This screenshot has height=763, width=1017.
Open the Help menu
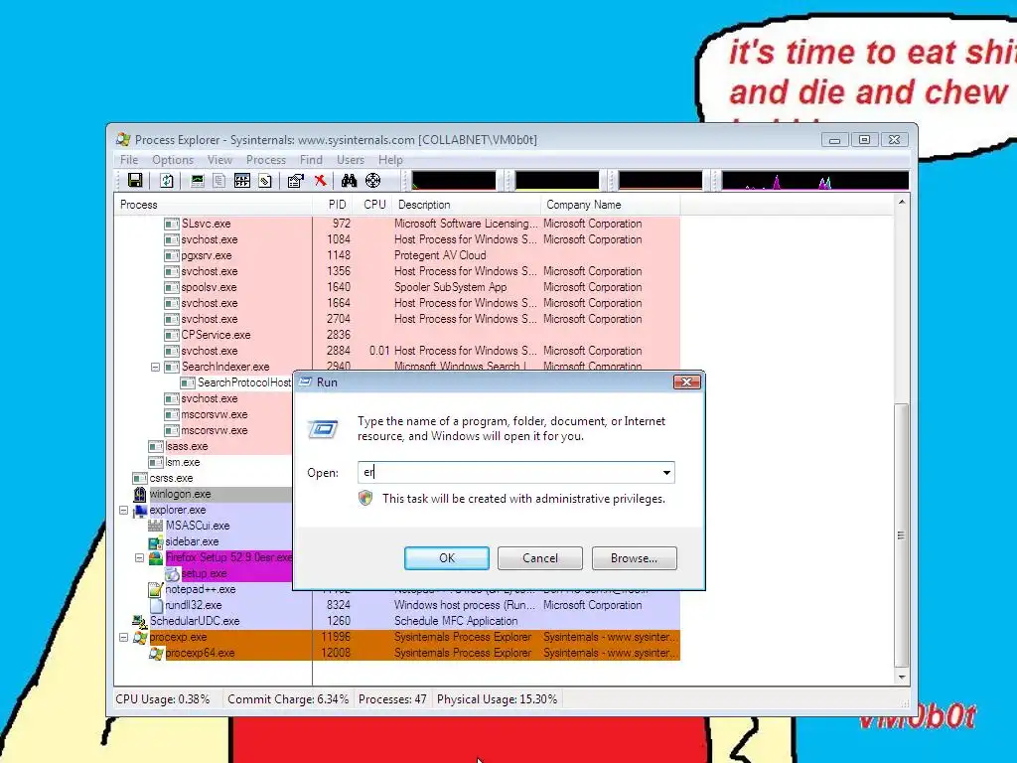pos(390,160)
